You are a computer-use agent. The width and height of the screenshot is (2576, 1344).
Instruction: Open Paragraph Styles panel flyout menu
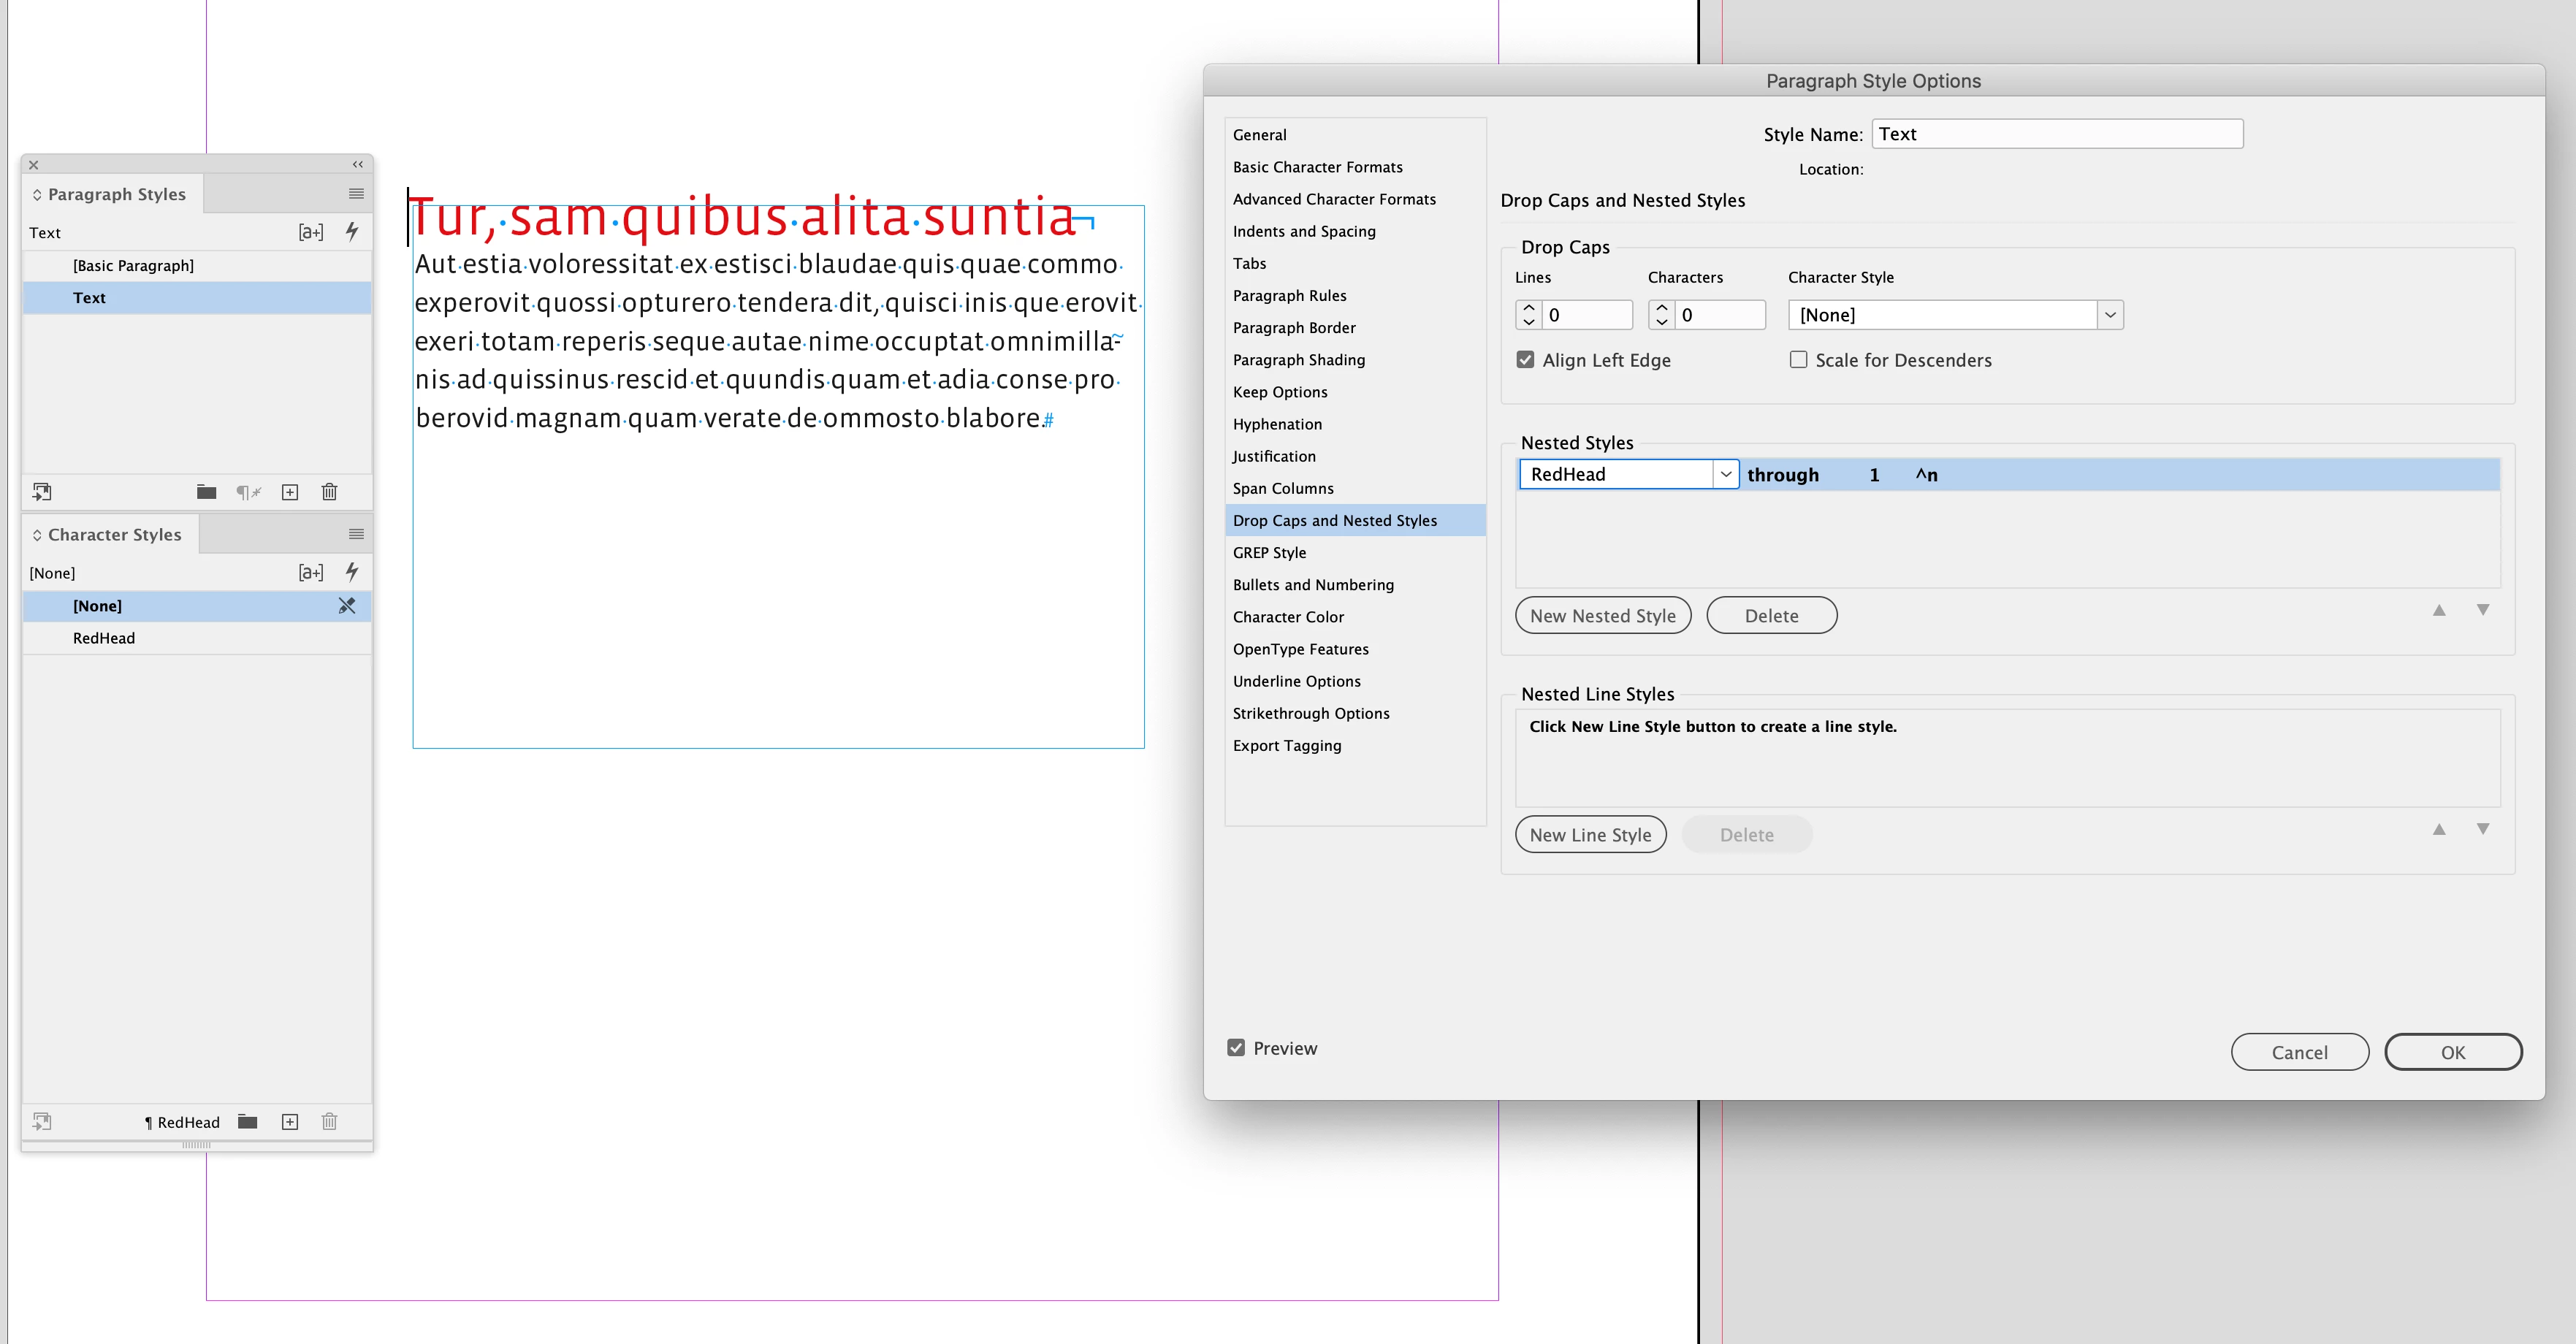(356, 194)
